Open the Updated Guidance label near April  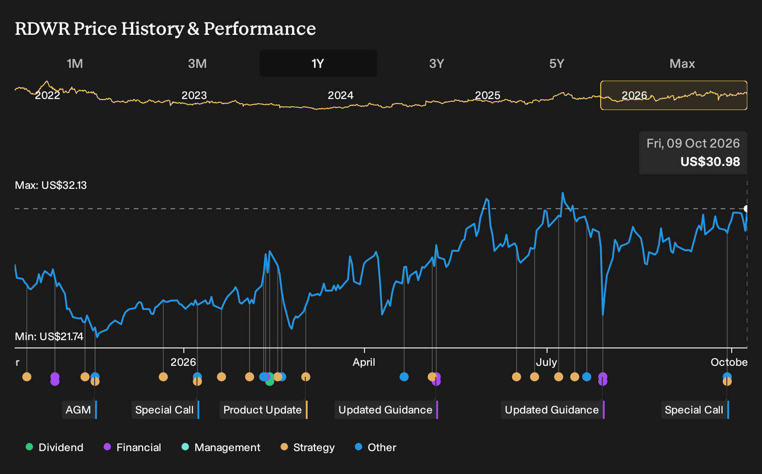[x=387, y=410]
